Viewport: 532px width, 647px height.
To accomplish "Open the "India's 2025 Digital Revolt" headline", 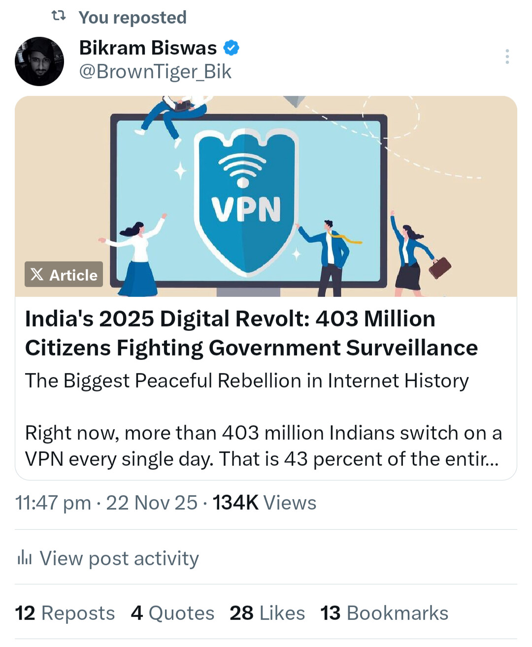I will click(251, 333).
